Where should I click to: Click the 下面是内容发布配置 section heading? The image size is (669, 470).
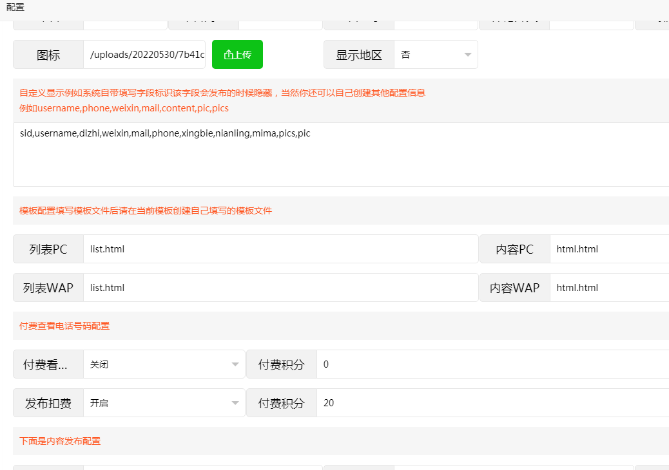(x=60, y=441)
